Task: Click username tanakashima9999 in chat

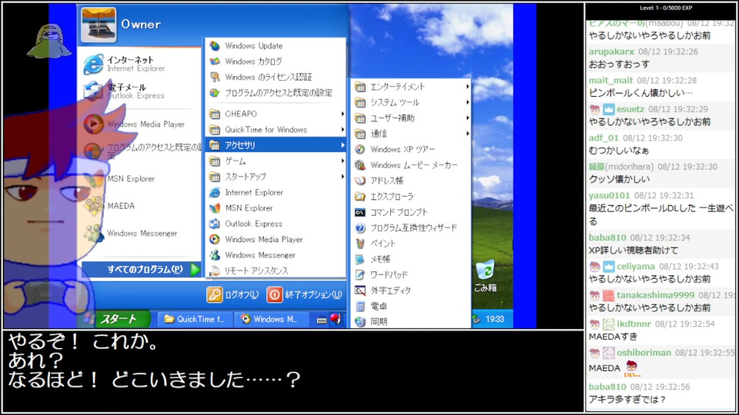Action: [656, 295]
